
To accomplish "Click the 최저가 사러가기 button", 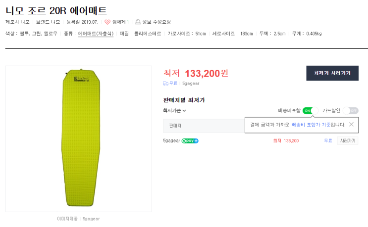I will point(332,73).
